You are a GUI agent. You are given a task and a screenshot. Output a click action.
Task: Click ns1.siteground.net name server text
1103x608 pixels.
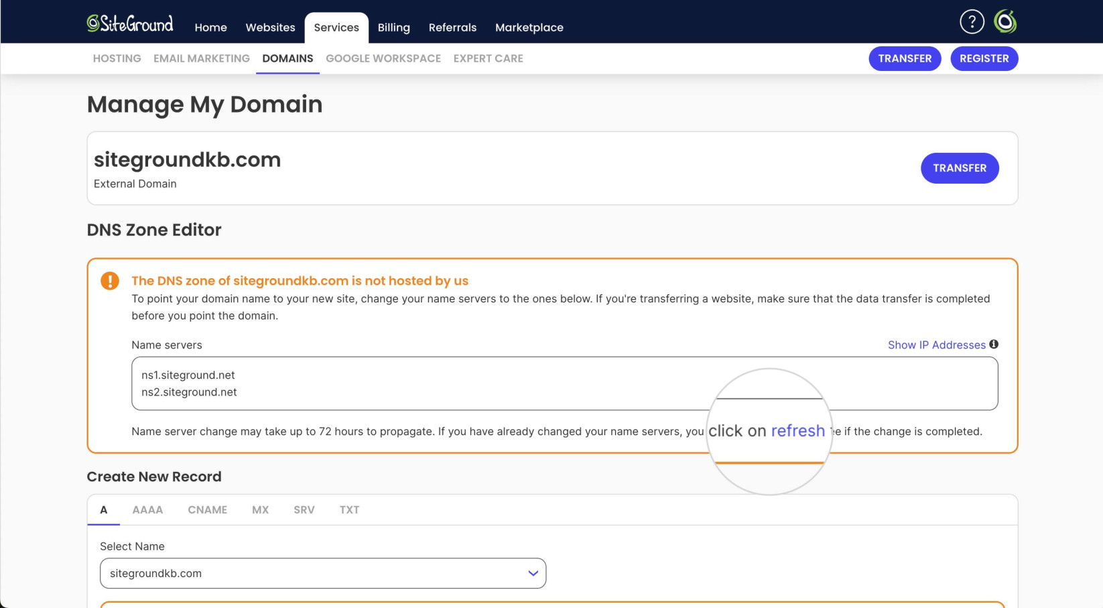tap(188, 375)
